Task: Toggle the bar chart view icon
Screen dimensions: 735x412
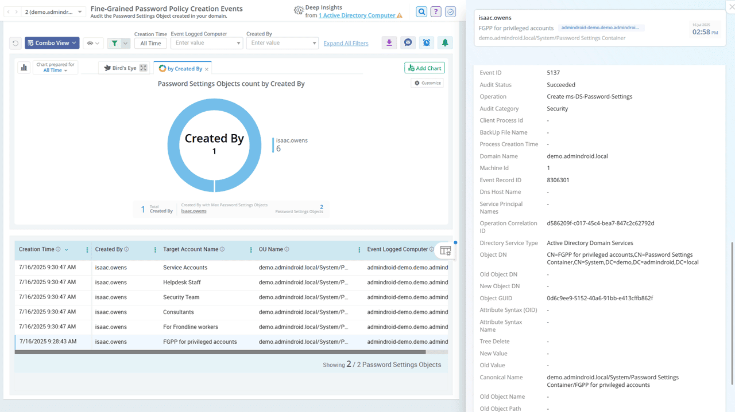Action: pos(24,68)
